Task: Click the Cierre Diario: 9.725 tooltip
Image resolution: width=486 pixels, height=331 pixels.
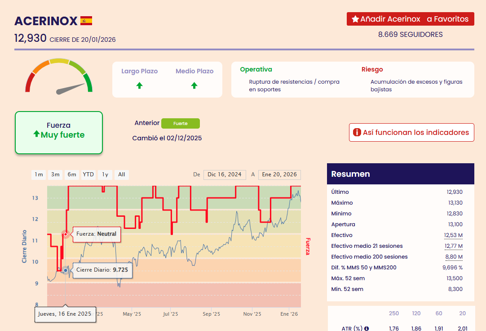Action: click(102, 270)
